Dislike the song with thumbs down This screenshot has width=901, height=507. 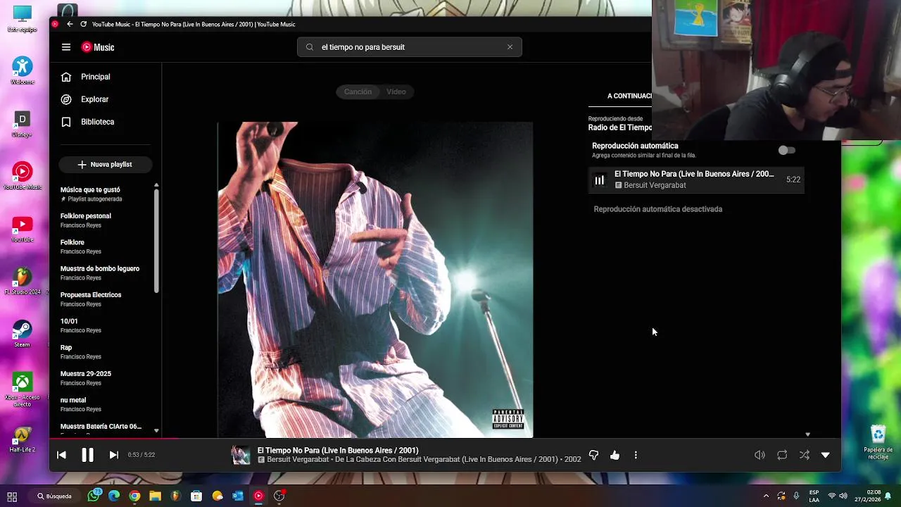point(593,455)
